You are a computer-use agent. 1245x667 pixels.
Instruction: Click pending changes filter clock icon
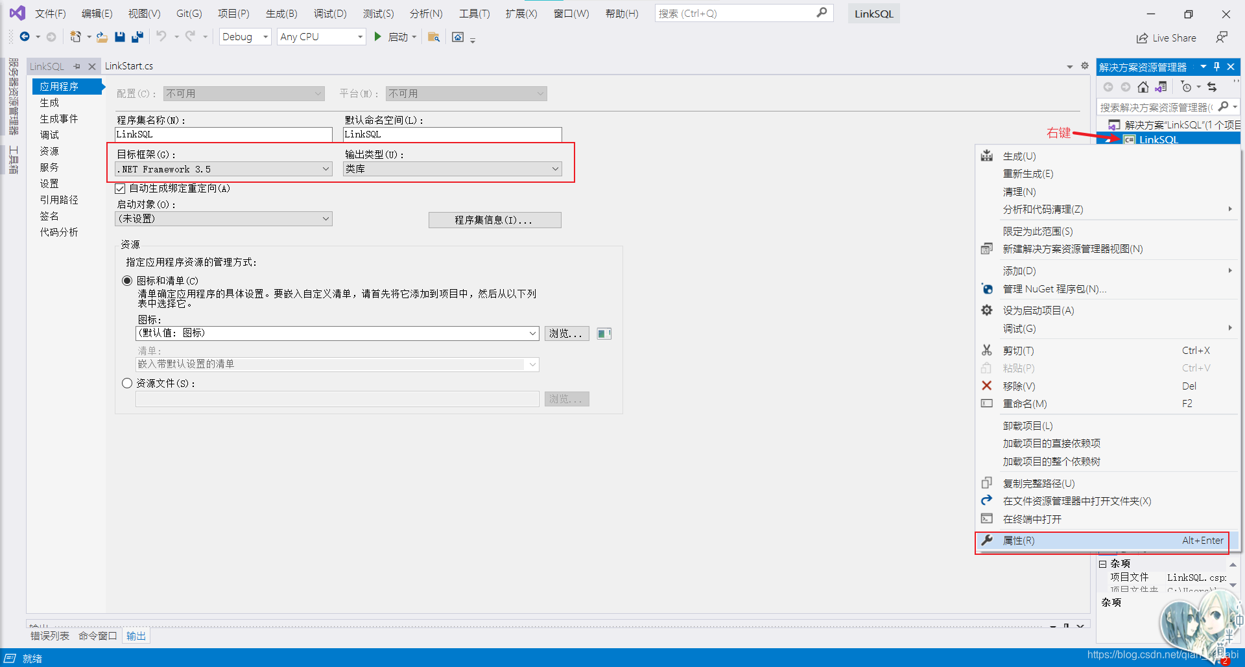1186,87
